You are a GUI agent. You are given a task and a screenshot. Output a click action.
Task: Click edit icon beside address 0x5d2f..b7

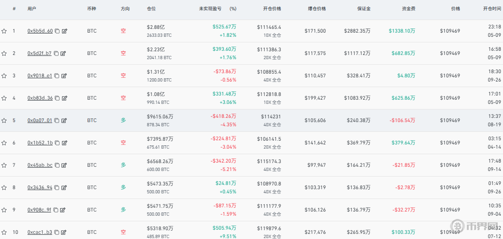coord(63,54)
